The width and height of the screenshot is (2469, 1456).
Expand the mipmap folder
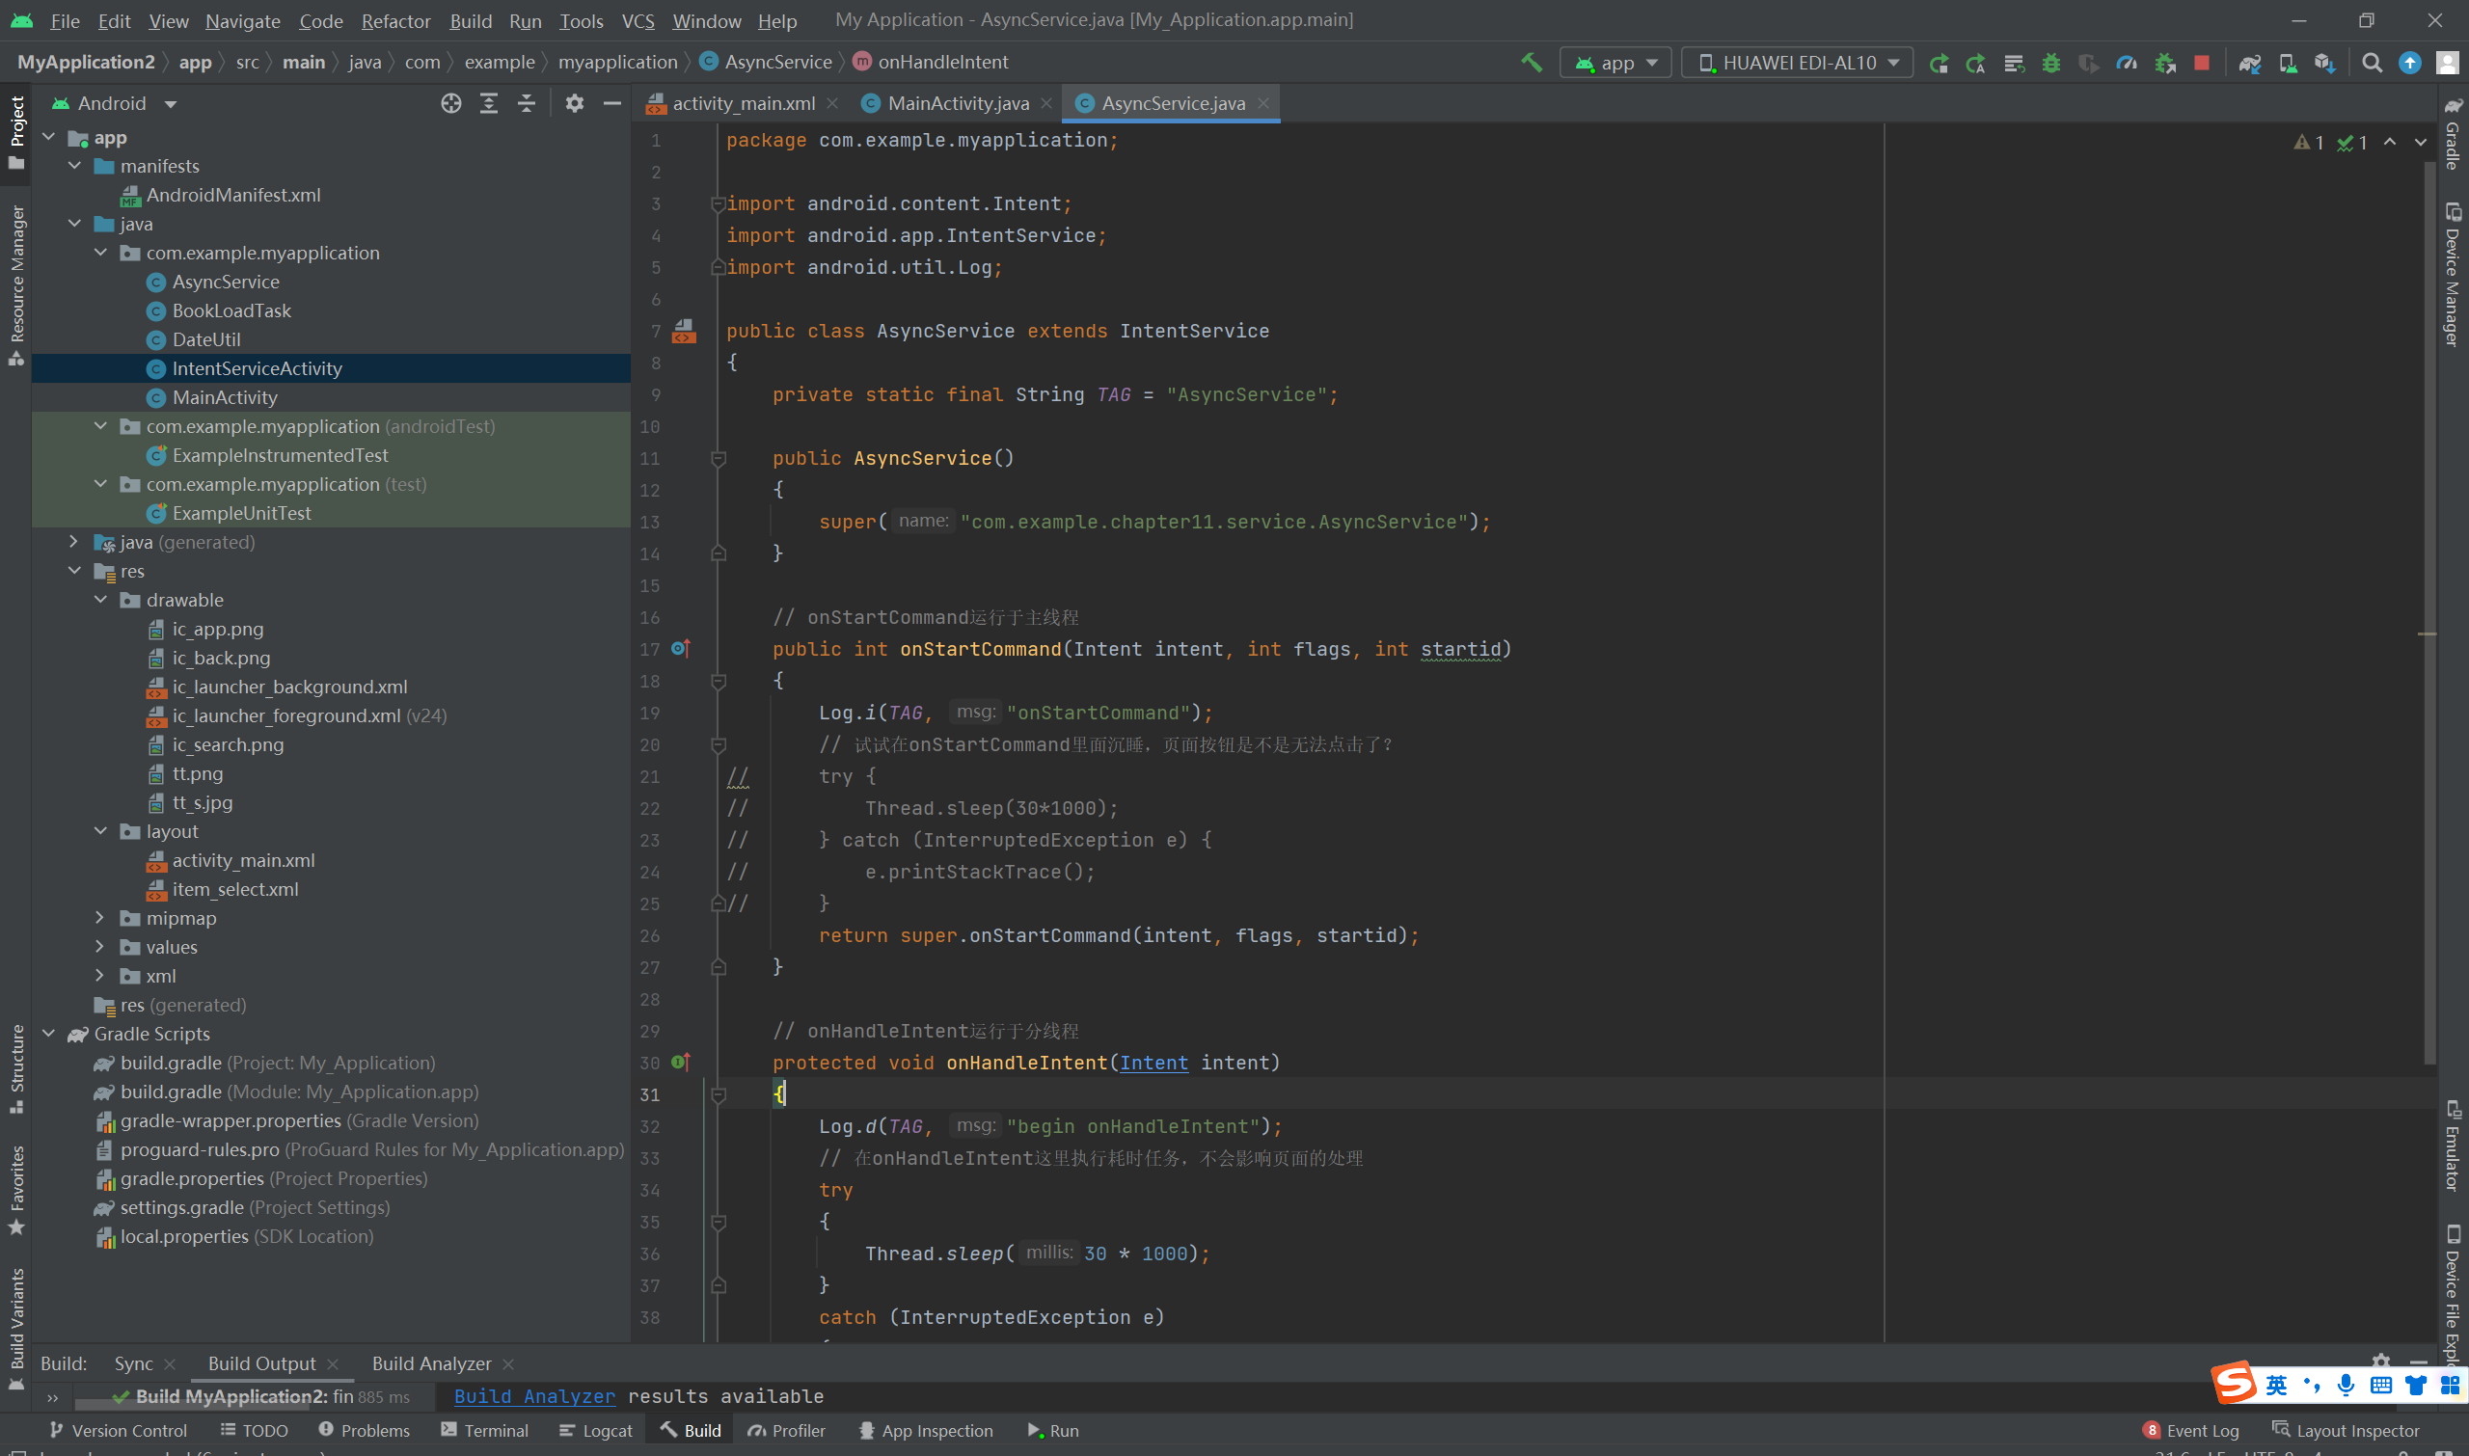point(100,917)
